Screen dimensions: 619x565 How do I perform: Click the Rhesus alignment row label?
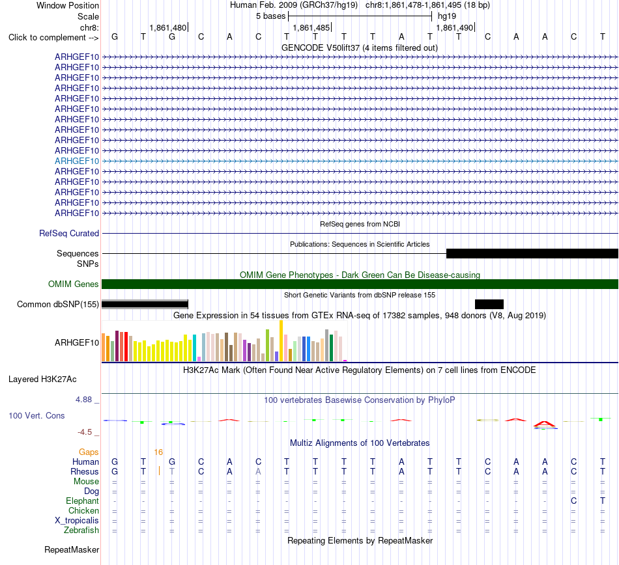click(85, 471)
